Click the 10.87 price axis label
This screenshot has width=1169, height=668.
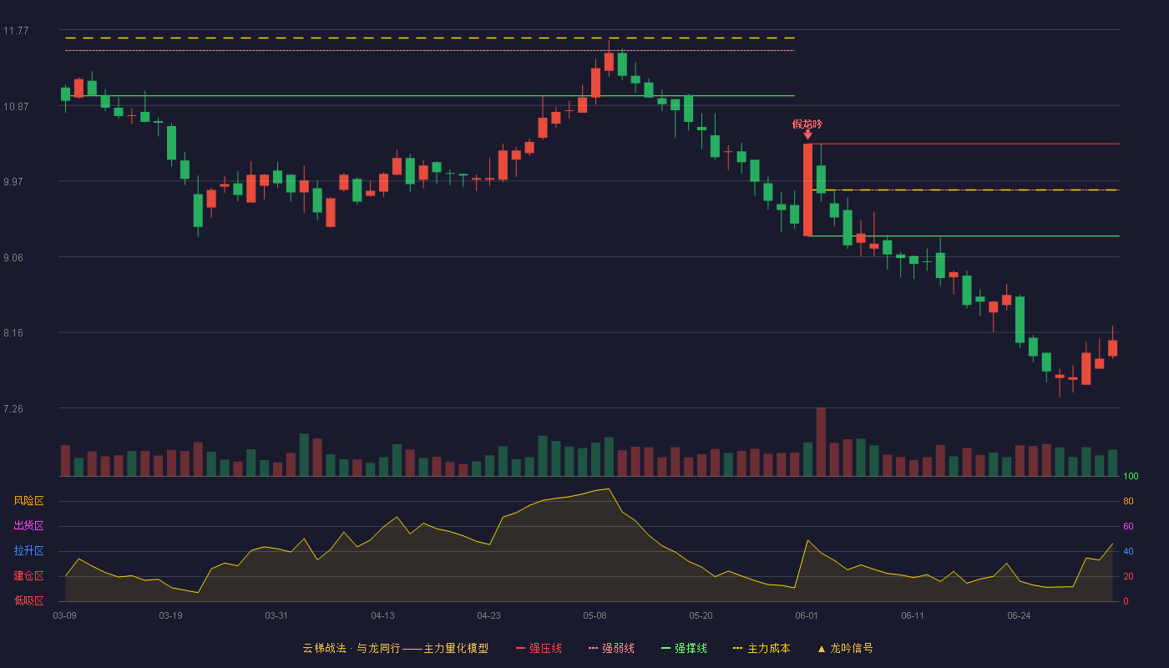tap(16, 106)
